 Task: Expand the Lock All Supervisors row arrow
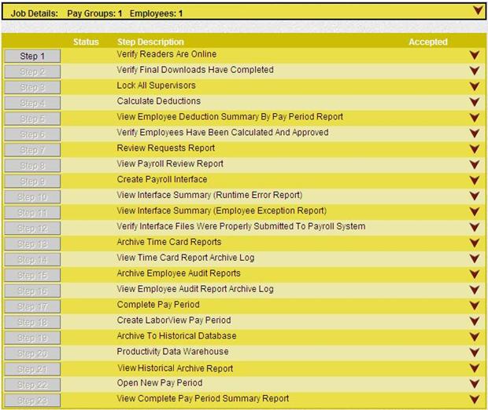[x=474, y=86]
